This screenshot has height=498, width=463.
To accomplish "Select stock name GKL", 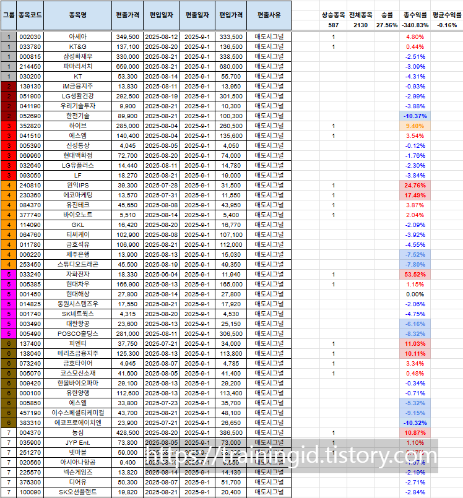I will [77, 225].
